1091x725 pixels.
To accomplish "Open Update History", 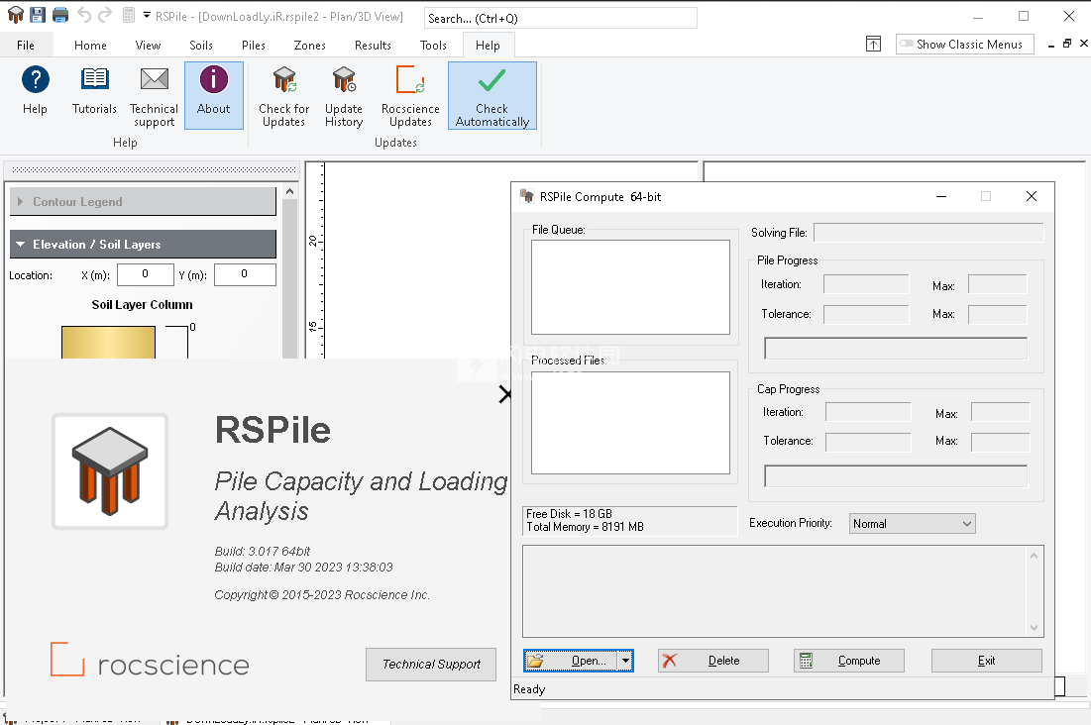I will tap(344, 96).
